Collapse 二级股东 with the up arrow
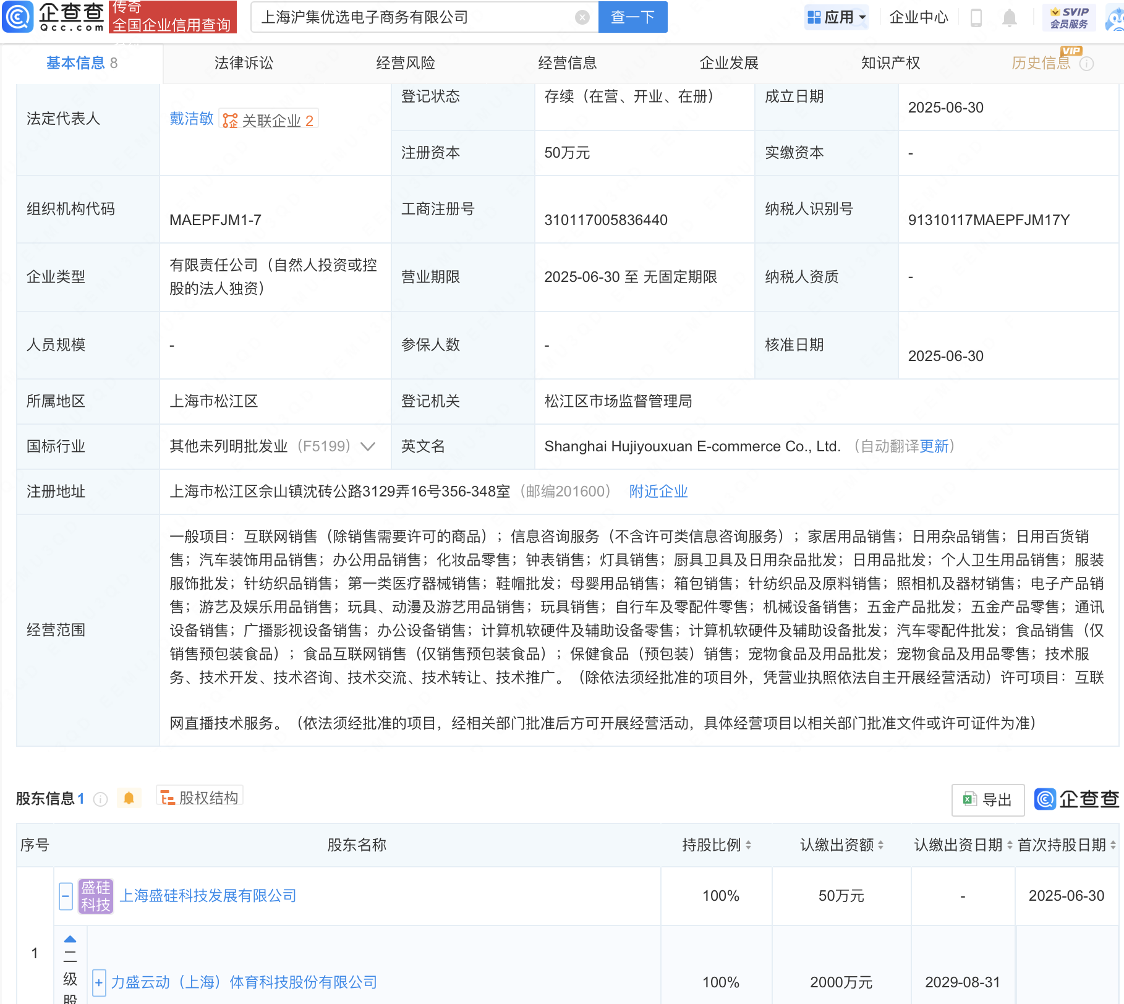The height and width of the screenshot is (1004, 1124). coord(70,939)
